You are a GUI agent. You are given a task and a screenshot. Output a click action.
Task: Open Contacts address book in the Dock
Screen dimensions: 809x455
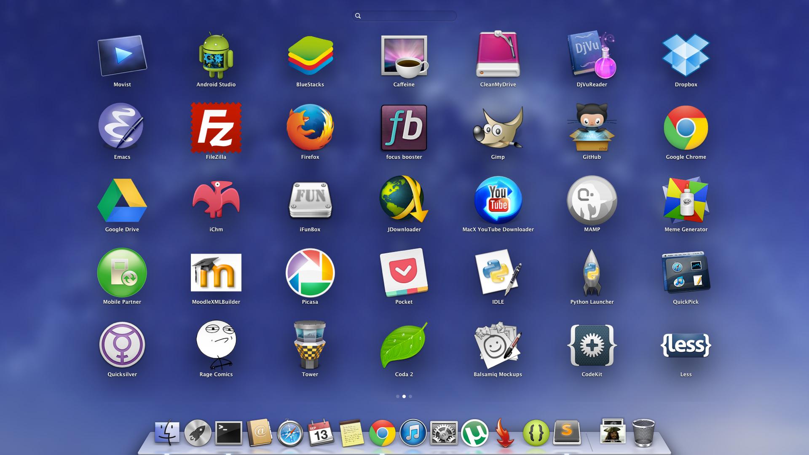pos(259,433)
